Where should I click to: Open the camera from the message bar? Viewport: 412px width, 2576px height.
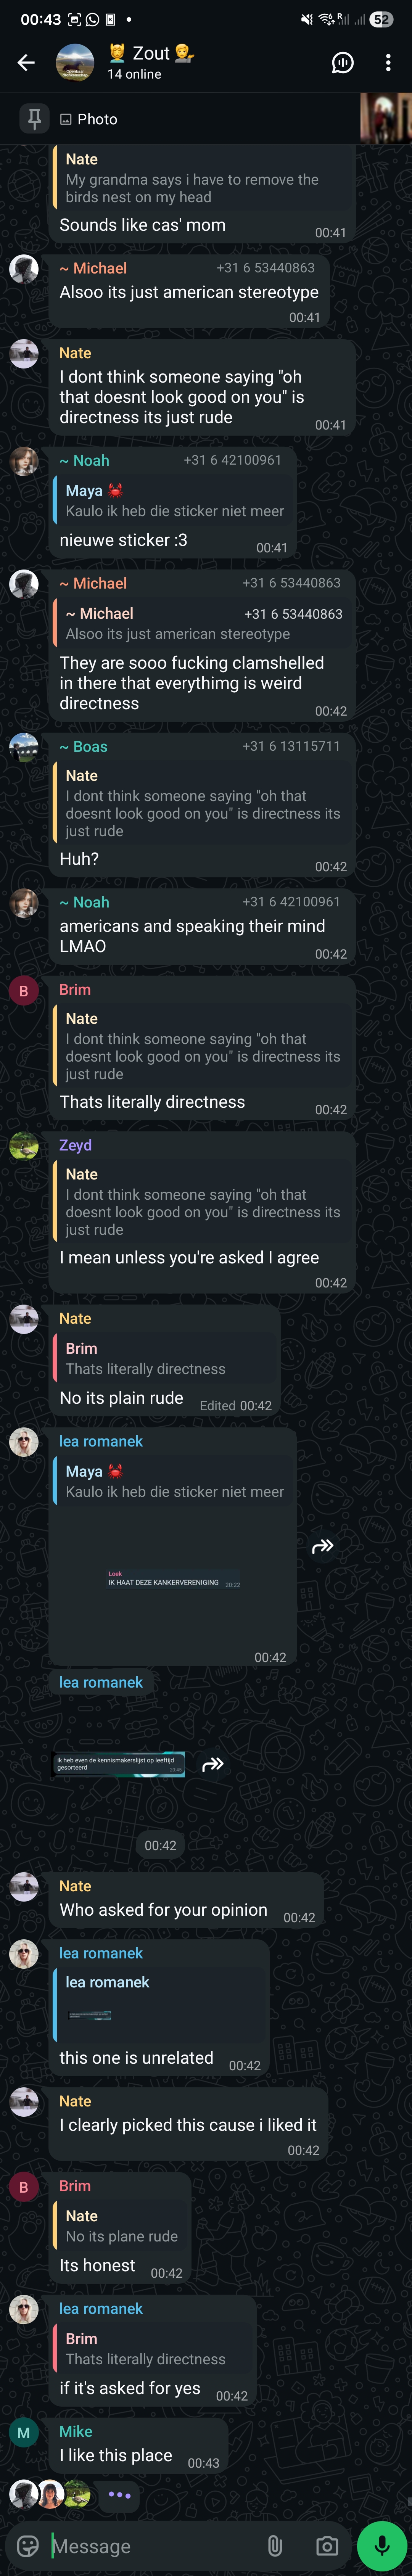coord(326,2545)
